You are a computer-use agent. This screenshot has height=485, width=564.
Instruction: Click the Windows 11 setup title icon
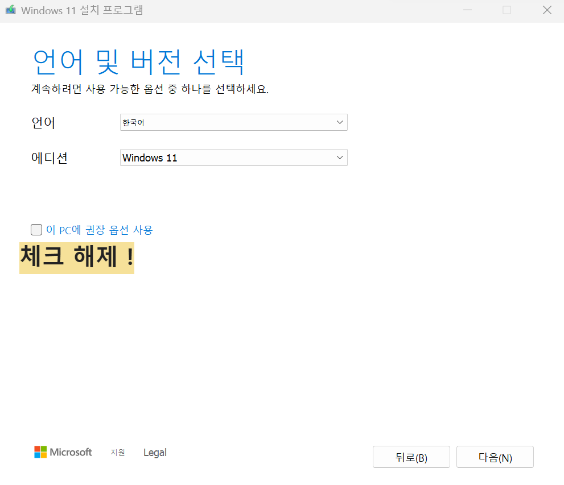pos(10,10)
